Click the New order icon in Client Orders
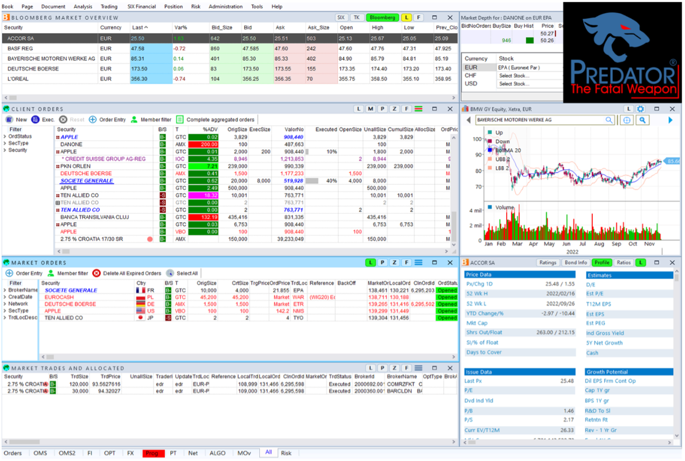This screenshot has width=685, height=461. (9, 120)
